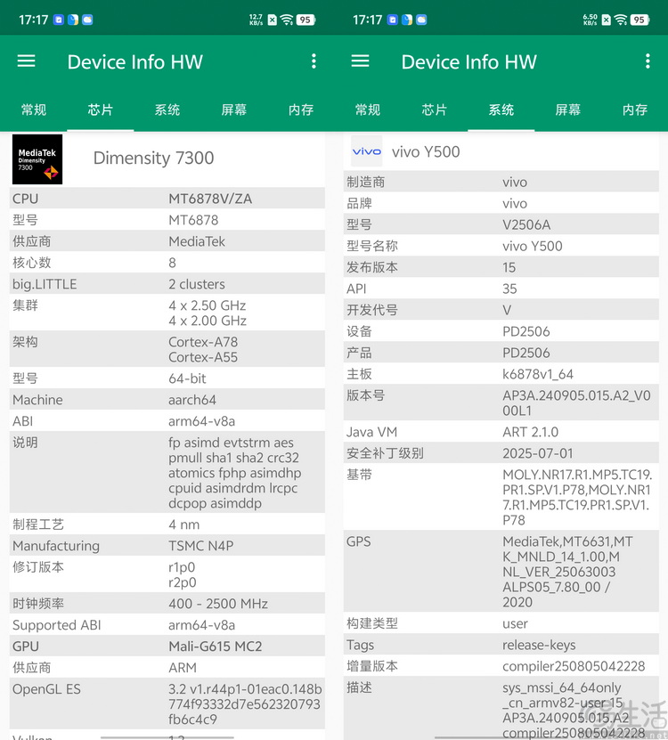Viewport: 668px width, 740px height.
Task: Select Java VM value ART 2.1.0
Action: pyautogui.click(x=530, y=432)
